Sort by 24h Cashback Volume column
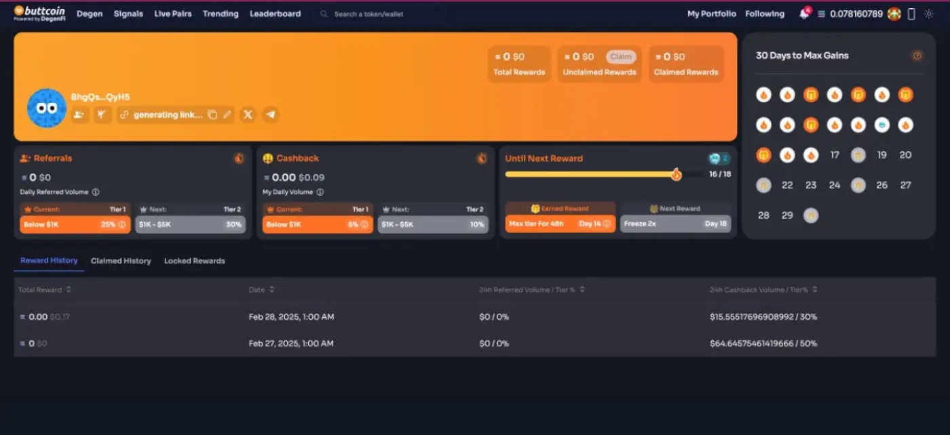Screen dimensions: 950x435 (814, 290)
